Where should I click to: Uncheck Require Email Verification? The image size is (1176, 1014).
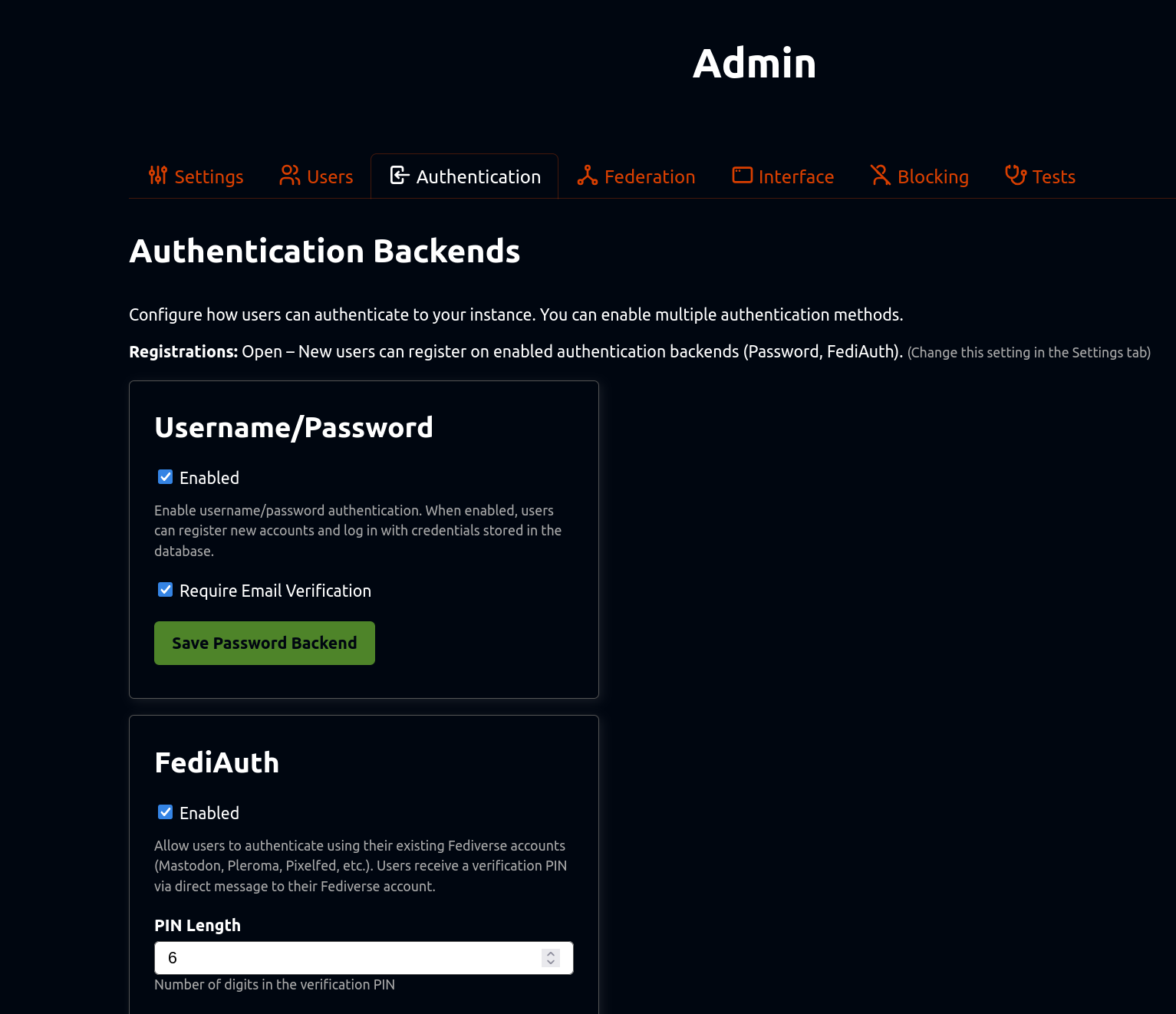(x=166, y=590)
